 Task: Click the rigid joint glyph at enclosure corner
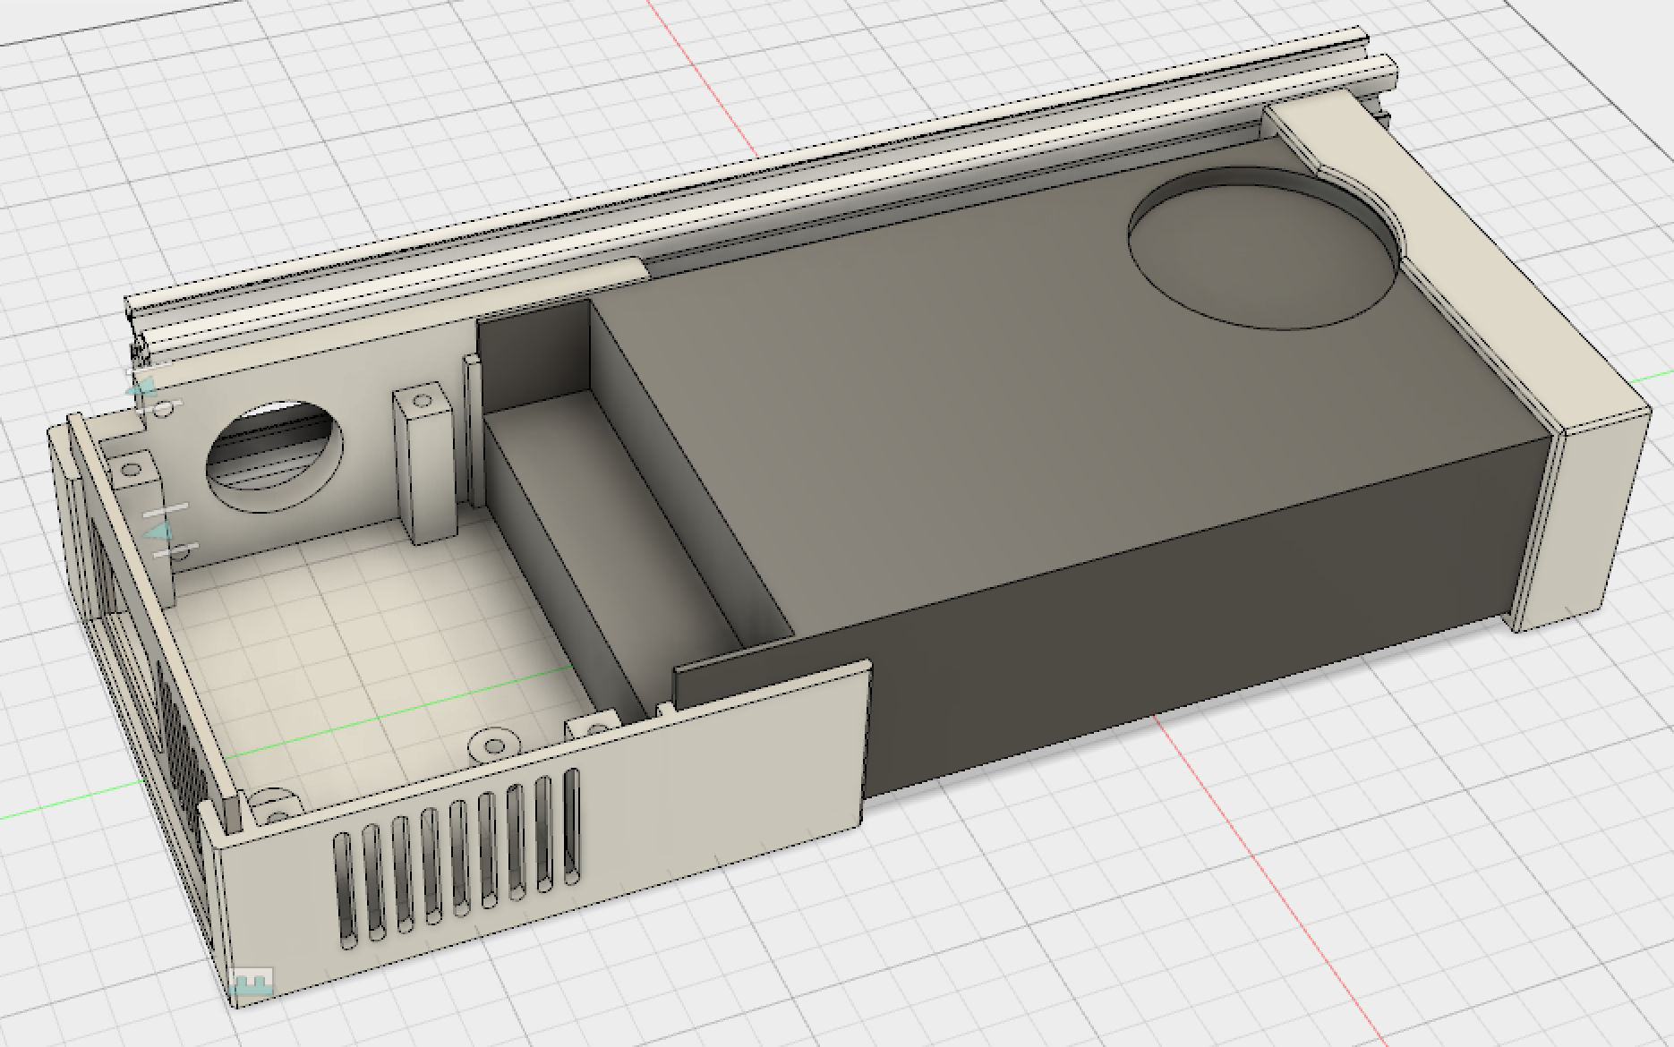[x=251, y=983]
